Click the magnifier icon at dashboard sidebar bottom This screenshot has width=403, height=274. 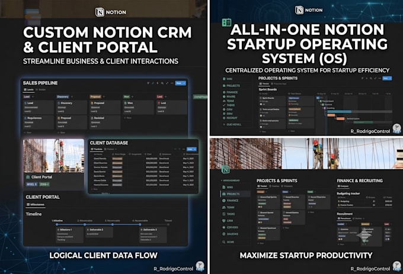pos(224,242)
